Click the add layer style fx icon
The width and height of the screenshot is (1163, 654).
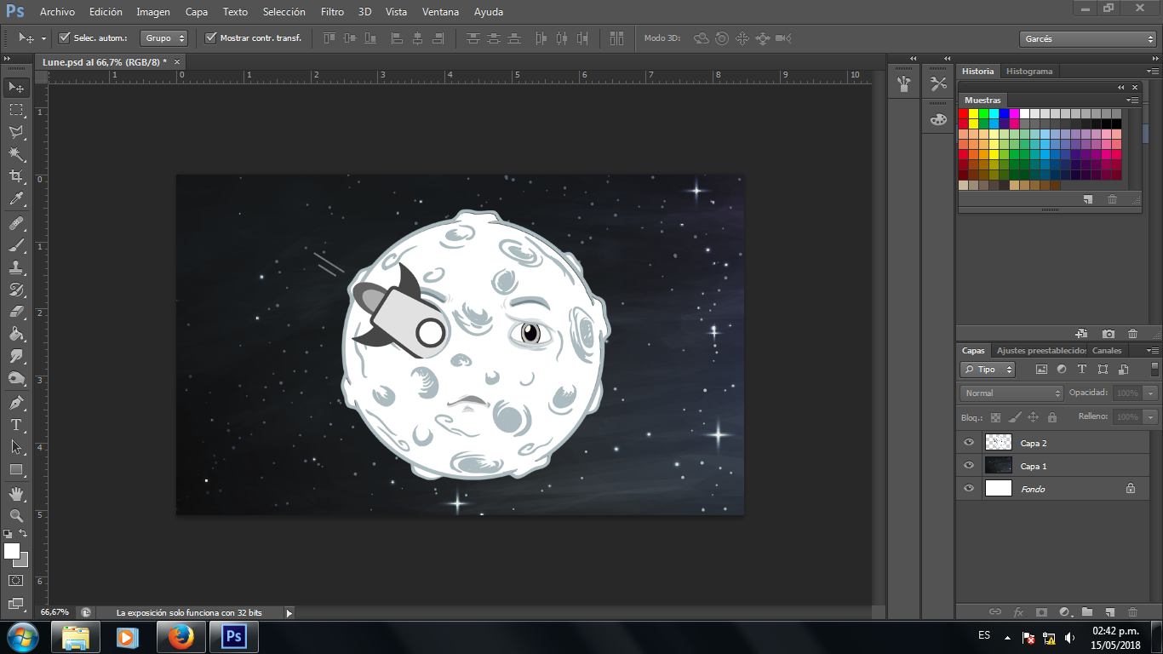[x=1018, y=611]
